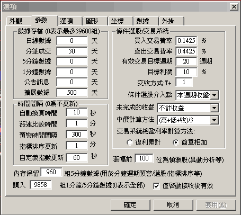Click the 確定 button
Screen dimensions: 241x215
point(130,205)
